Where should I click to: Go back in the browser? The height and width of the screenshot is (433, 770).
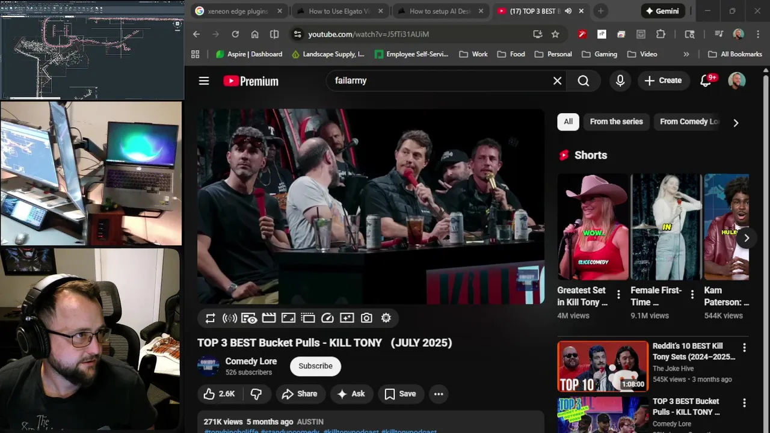tap(196, 34)
